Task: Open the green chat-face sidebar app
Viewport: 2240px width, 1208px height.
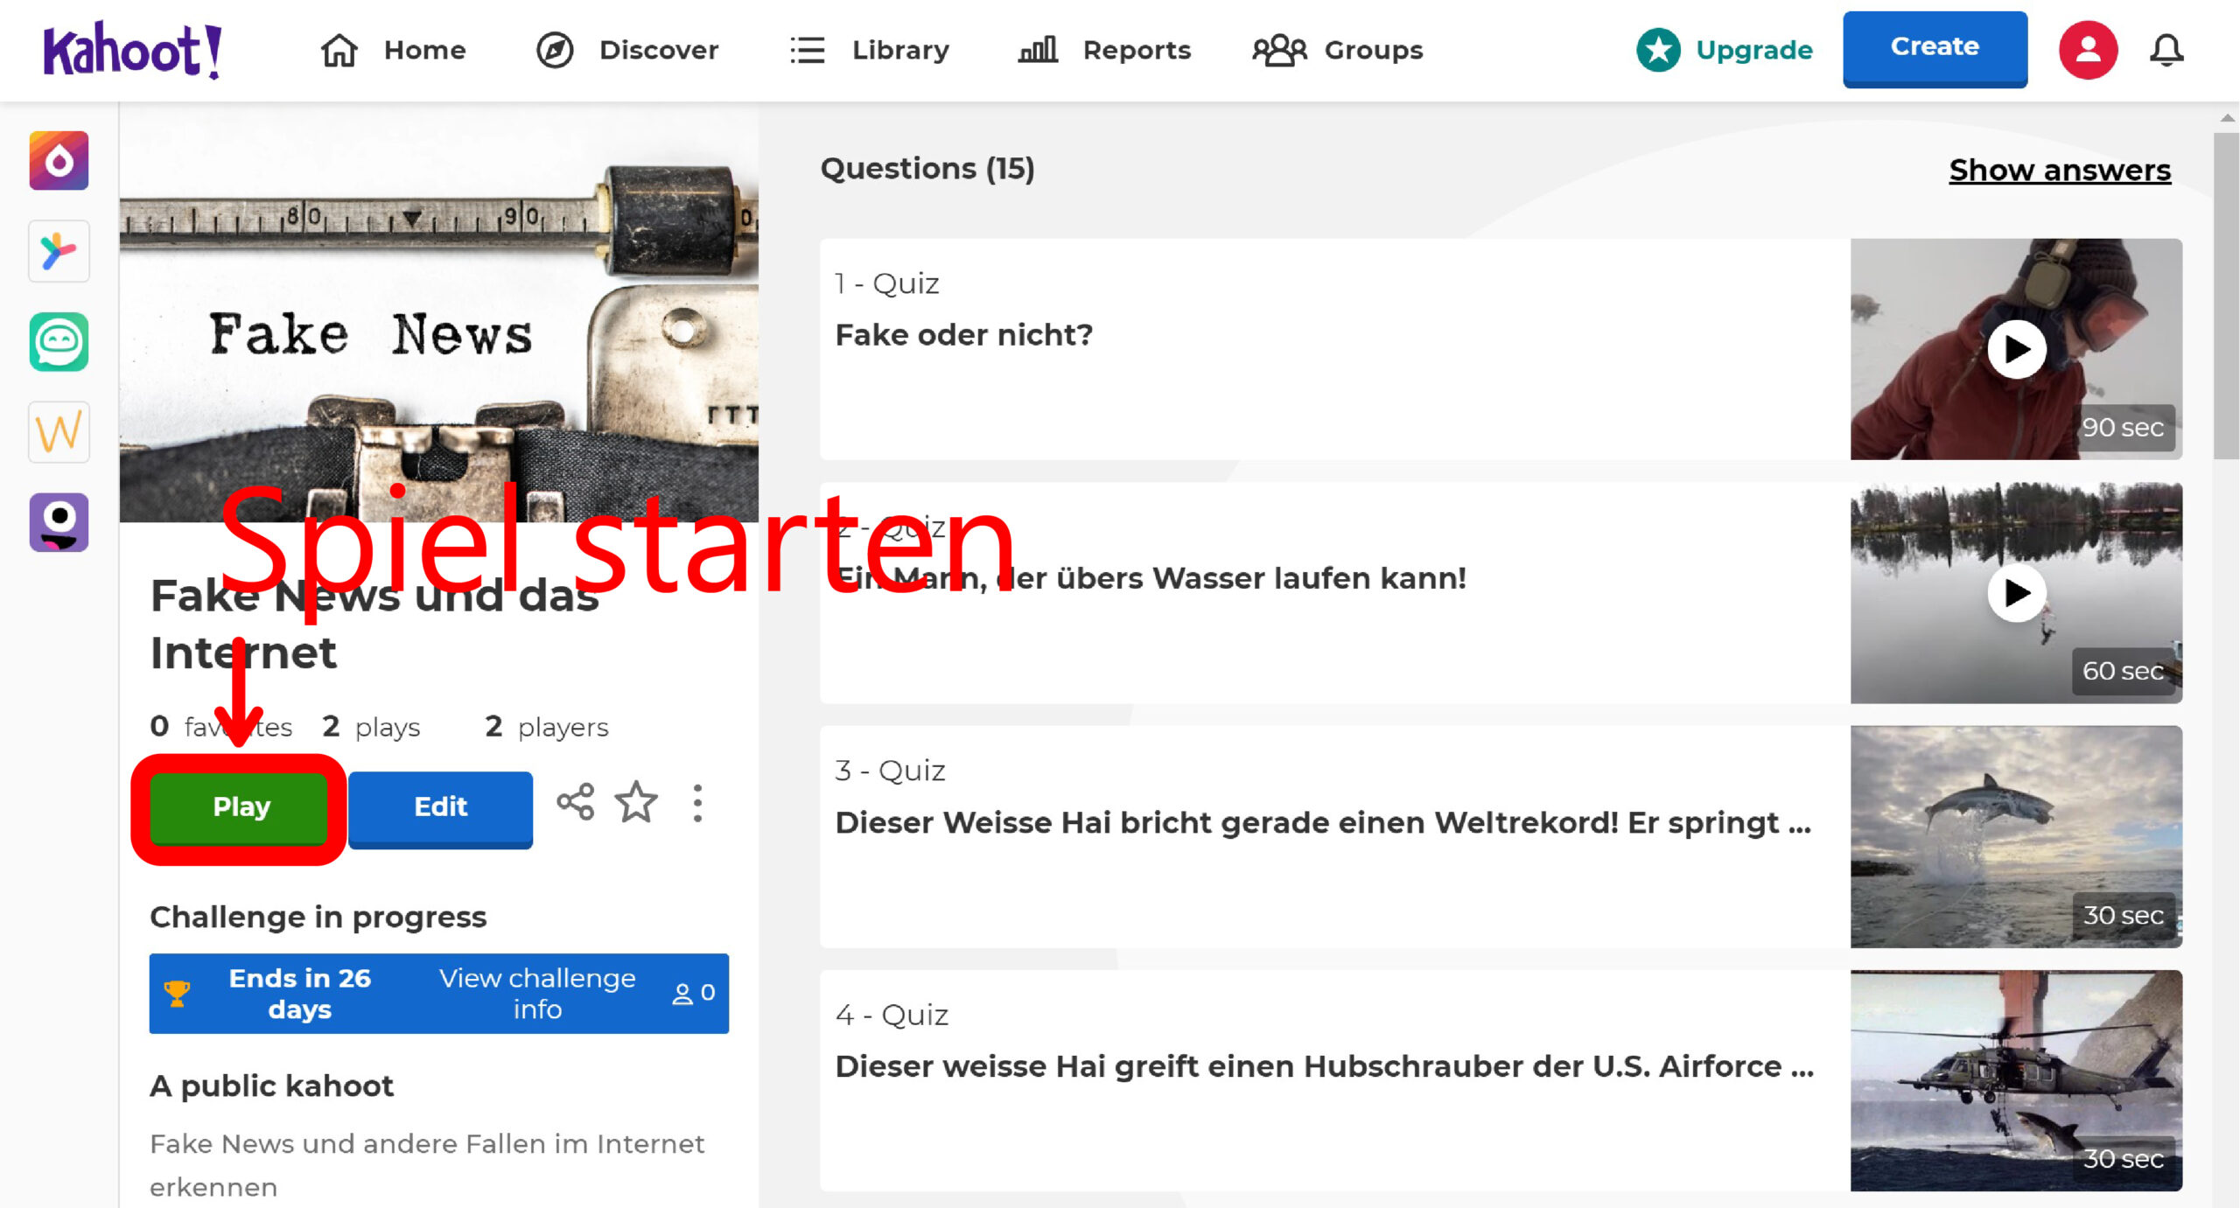Action: (x=59, y=342)
